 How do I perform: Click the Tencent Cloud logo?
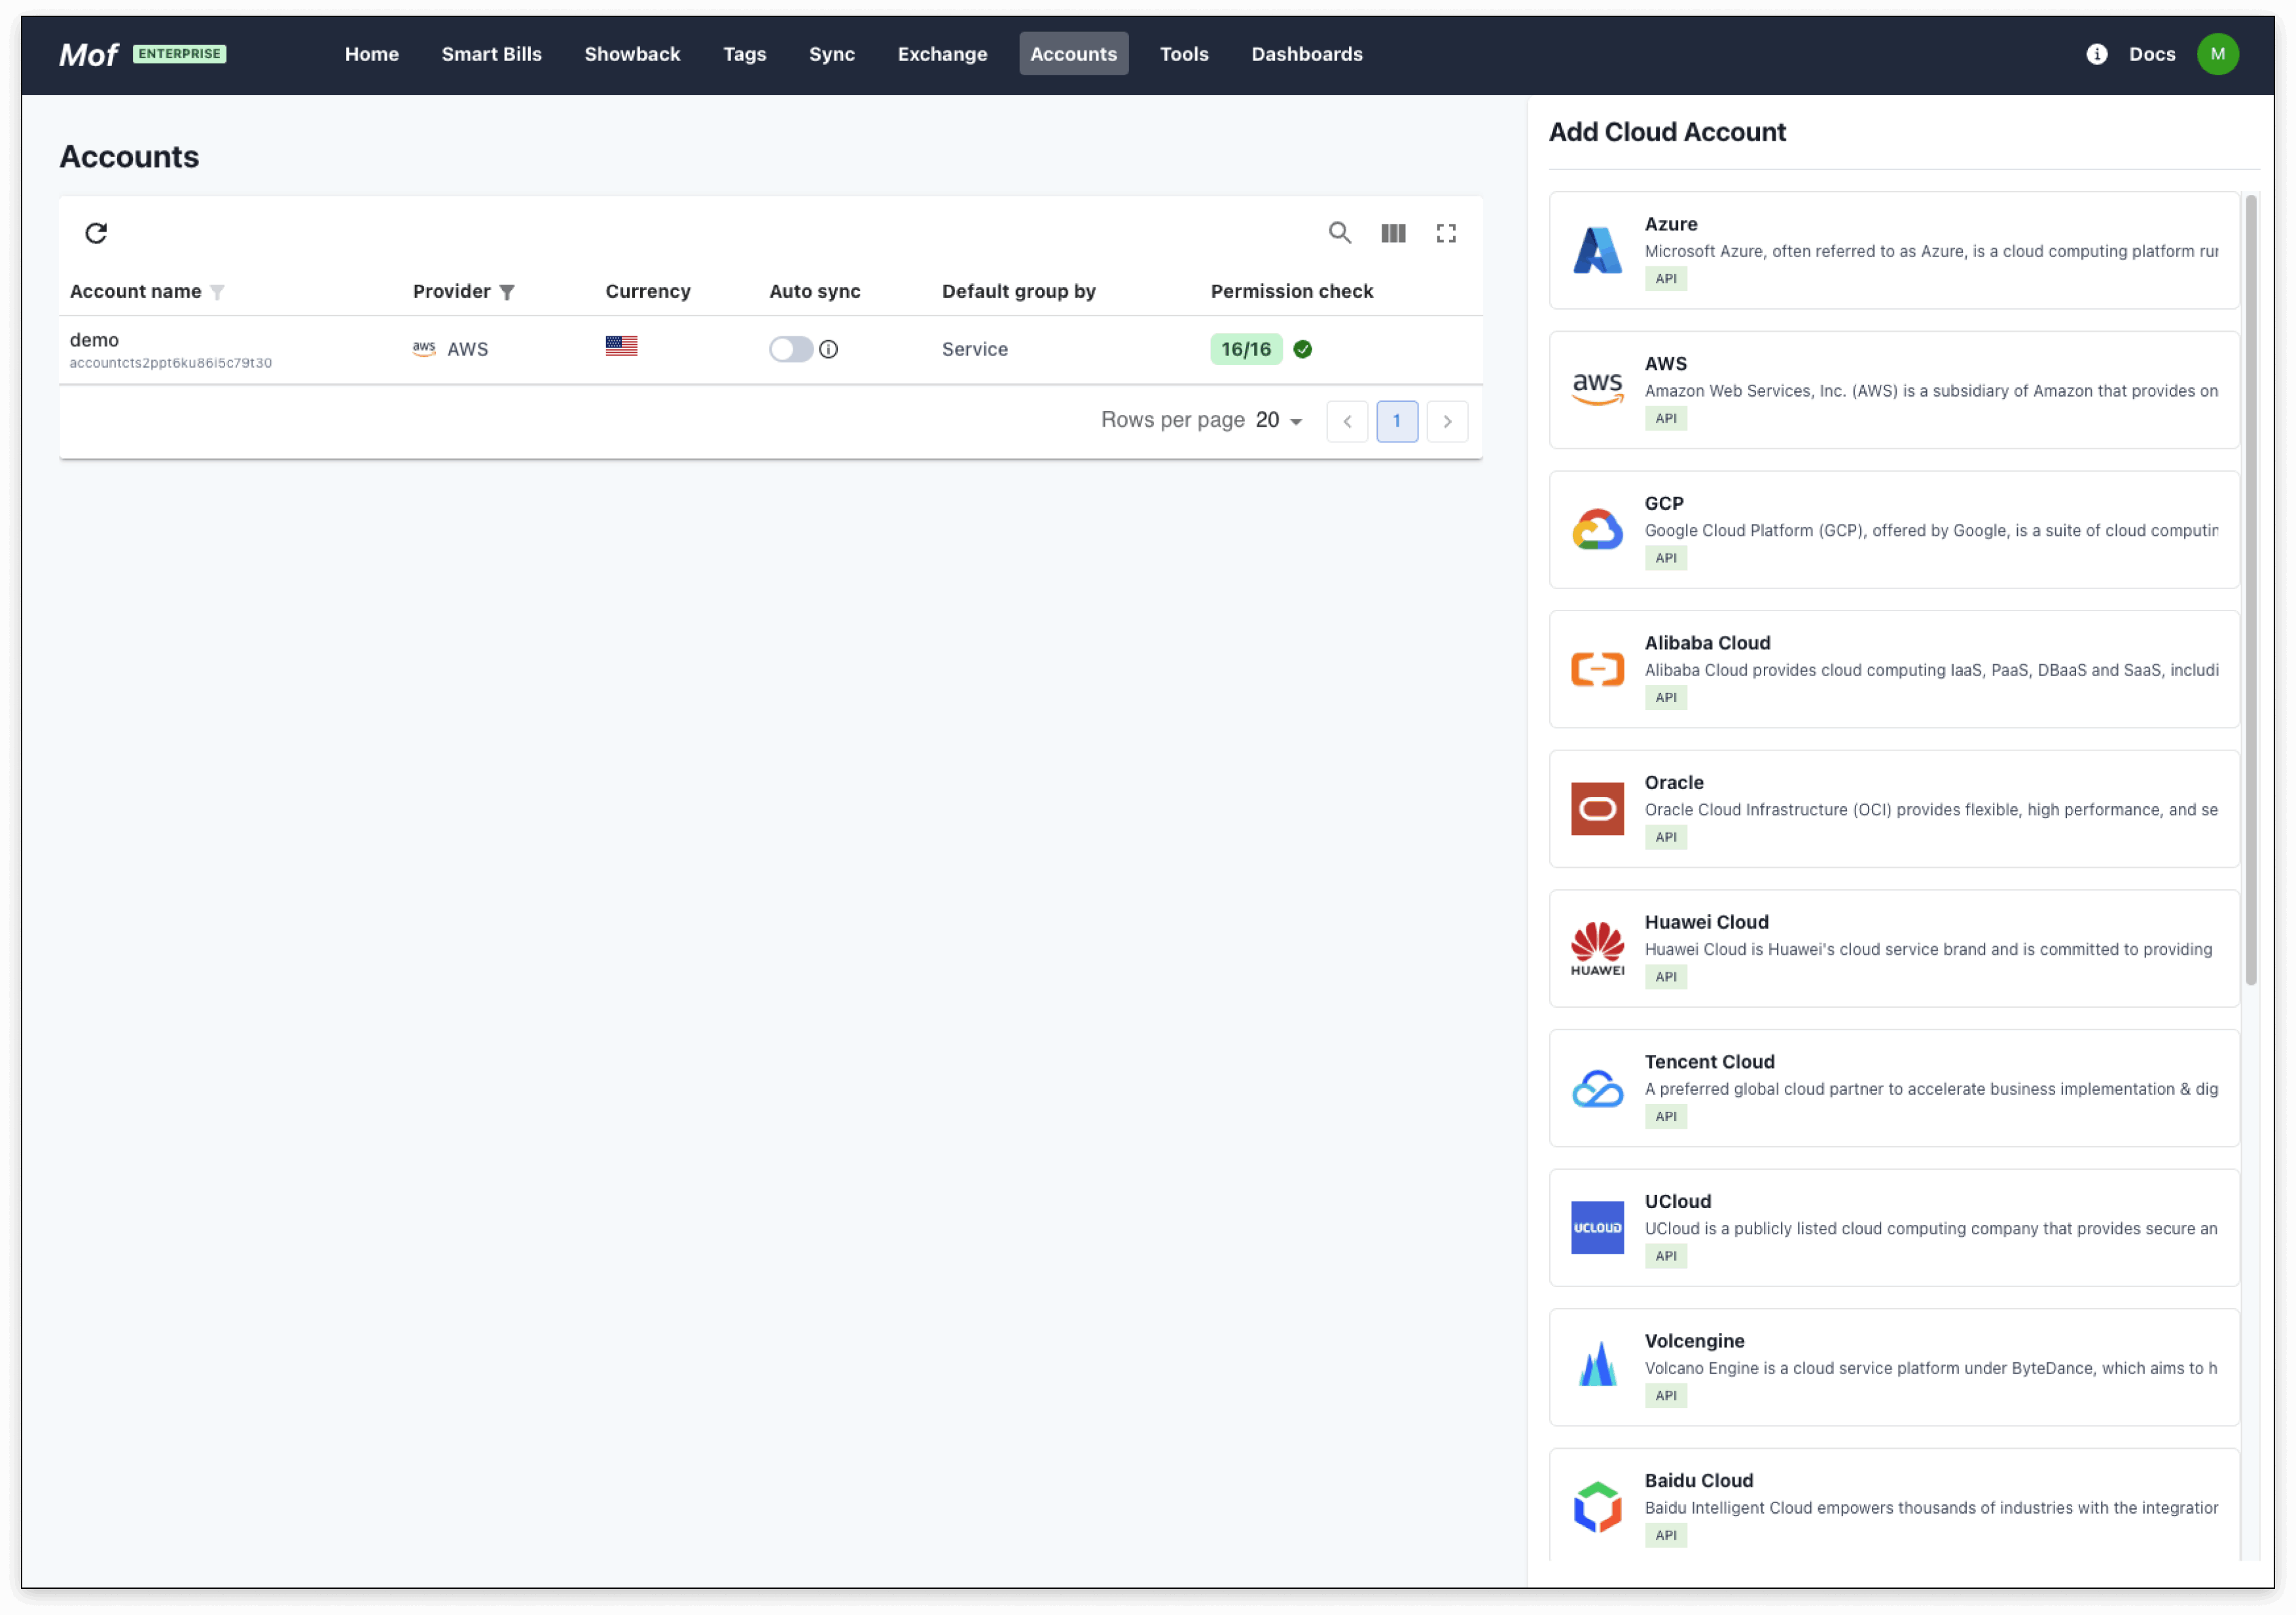tap(1597, 1089)
